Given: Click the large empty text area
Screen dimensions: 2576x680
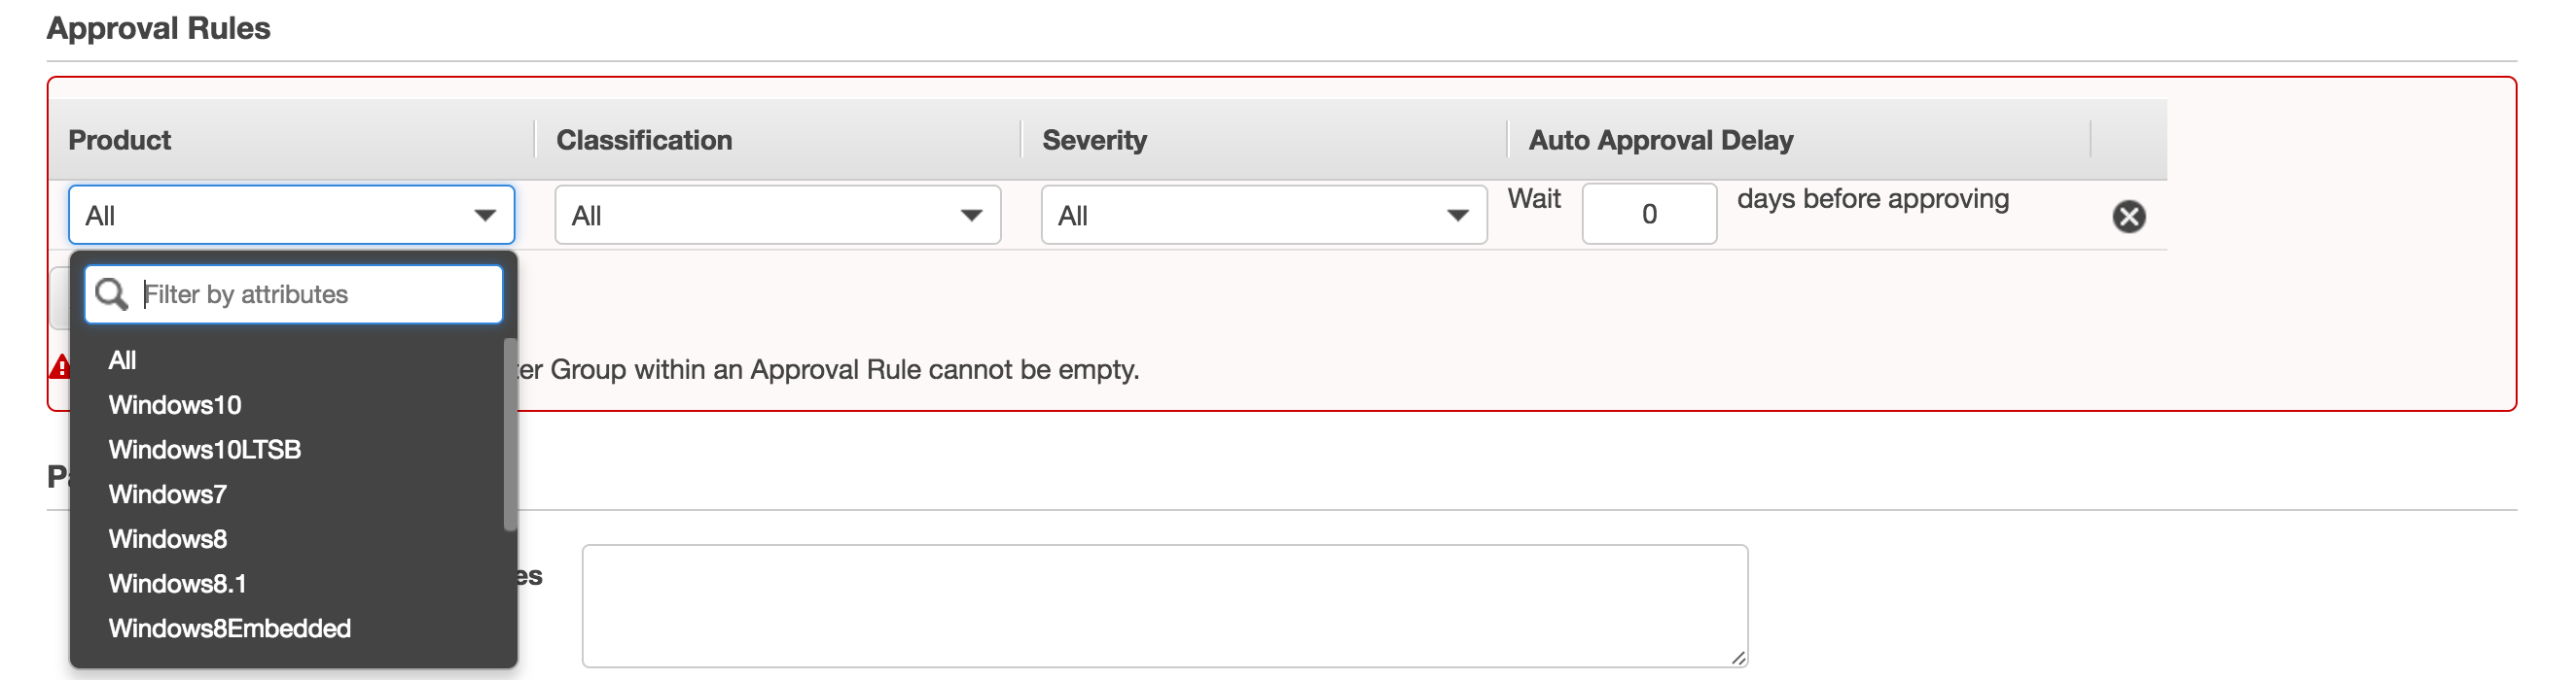Looking at the screenshot, I should point(1164,605).
